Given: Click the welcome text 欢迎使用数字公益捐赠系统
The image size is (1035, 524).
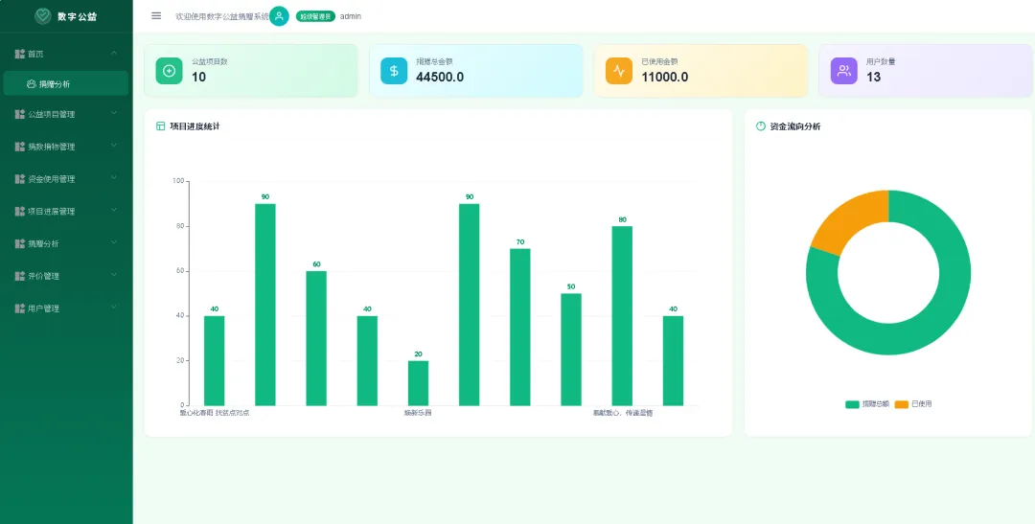Looking at the screenshot, I should 221,16.
